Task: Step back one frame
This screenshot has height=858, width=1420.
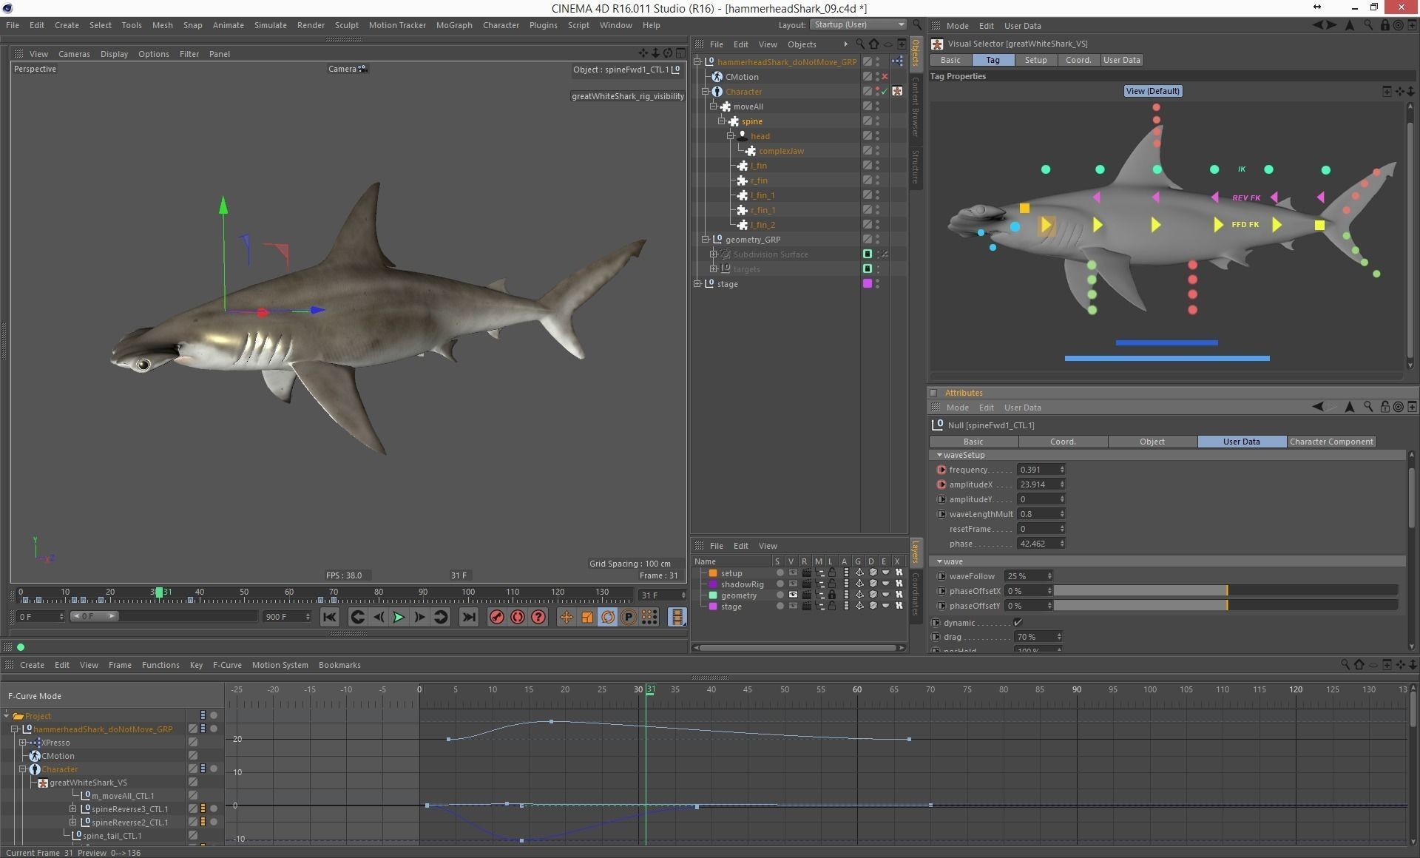Action: click(378, 617)
